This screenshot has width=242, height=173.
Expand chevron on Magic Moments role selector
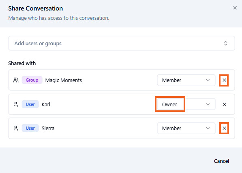point(208,80)
